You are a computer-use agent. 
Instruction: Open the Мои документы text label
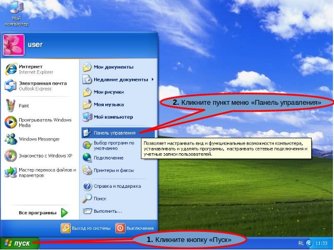[x=113, y=67]
